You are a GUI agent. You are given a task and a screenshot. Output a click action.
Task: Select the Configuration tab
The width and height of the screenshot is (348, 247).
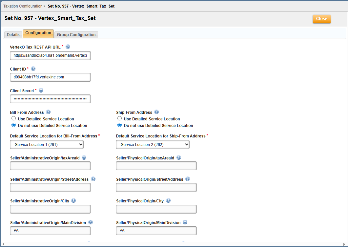click(x=38, y=33)
